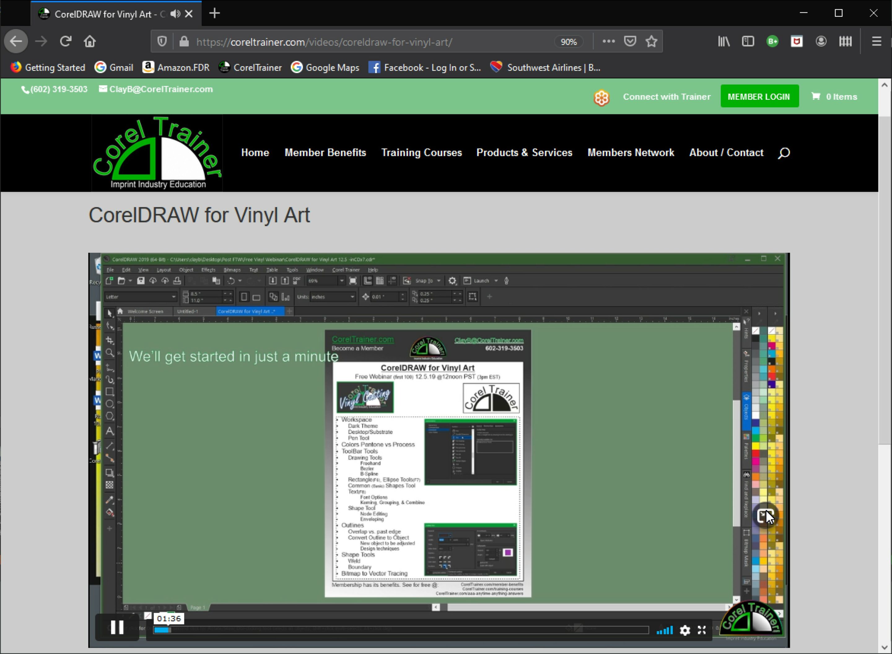
Task: Click the Text tool in the video
Action: (x=110, y=431)
